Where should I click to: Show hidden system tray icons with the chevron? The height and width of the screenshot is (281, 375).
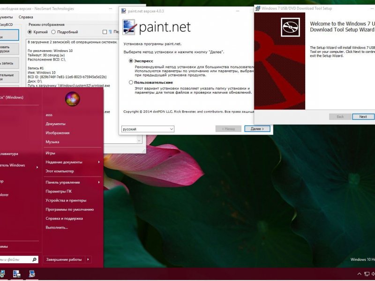359,274
